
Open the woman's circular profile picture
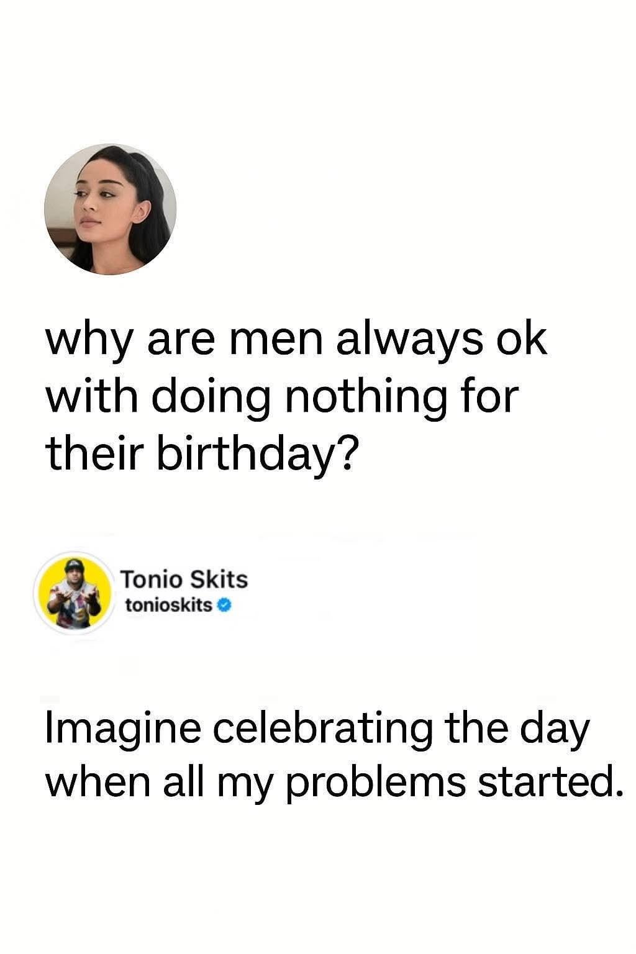[111, 209]
